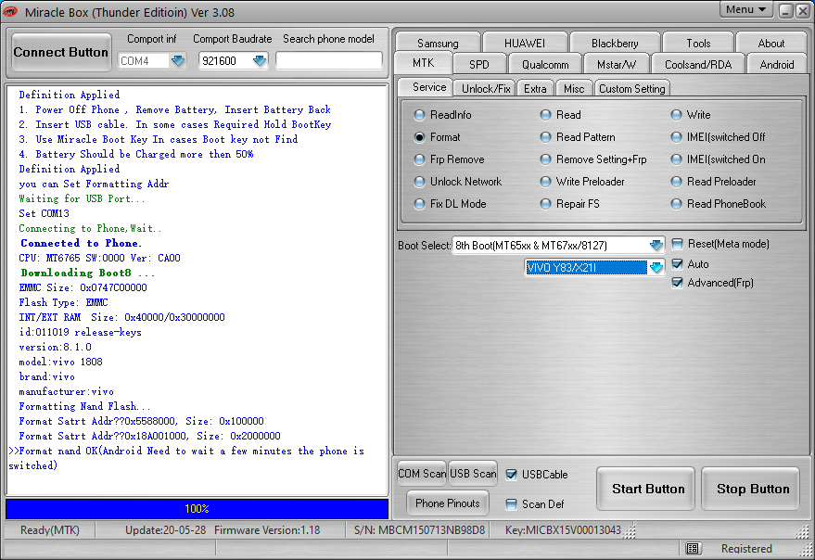Click the COM Scan button
This screenshot has height=560, width=815.
tap(422, 473)
